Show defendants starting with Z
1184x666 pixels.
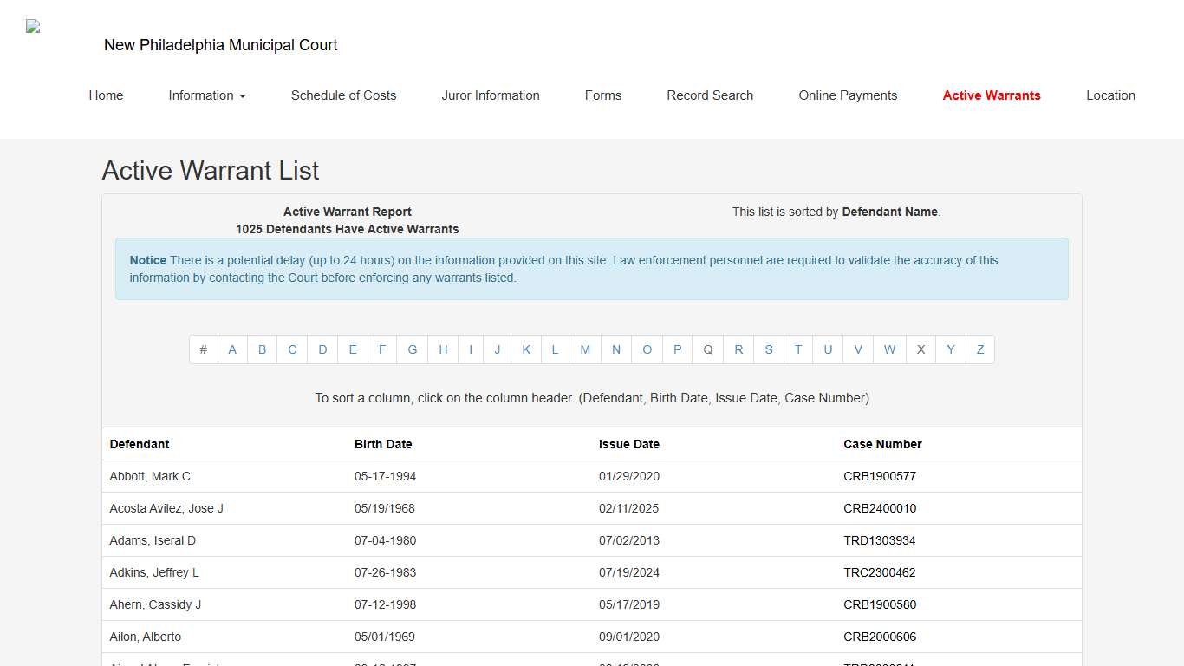[980, 349]
